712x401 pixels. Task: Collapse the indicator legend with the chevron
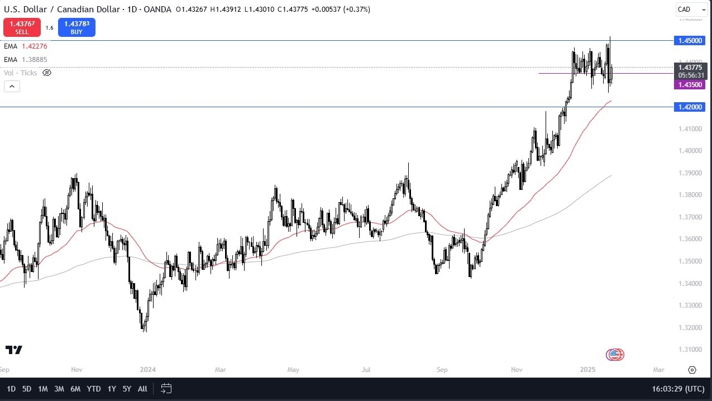point(12,86)
